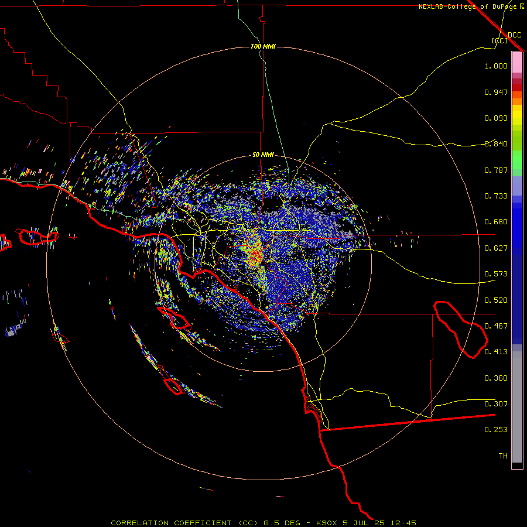
Task: Click the 0.307 color scale label
Action: [x=496, y=404]
